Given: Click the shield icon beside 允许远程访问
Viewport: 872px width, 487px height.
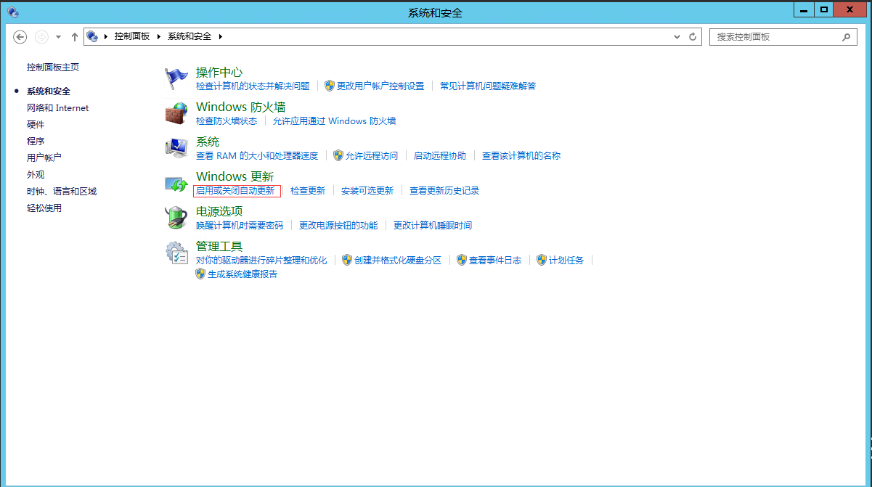Looking at the screenshot, I should pyautogui.click(x=337, y=155).
